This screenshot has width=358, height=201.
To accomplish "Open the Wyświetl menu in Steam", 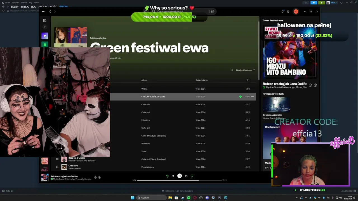I will [16, 3].
